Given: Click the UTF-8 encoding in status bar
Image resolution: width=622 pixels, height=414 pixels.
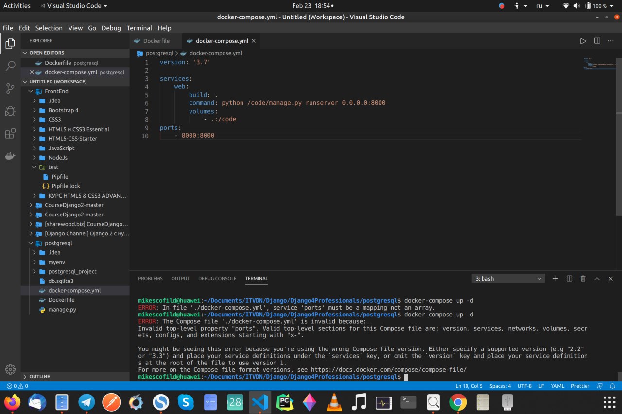Looking at the screenshot, I should click(525, 386).
